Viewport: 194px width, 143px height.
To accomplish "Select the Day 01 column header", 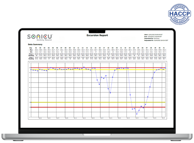I will point(36,48).
